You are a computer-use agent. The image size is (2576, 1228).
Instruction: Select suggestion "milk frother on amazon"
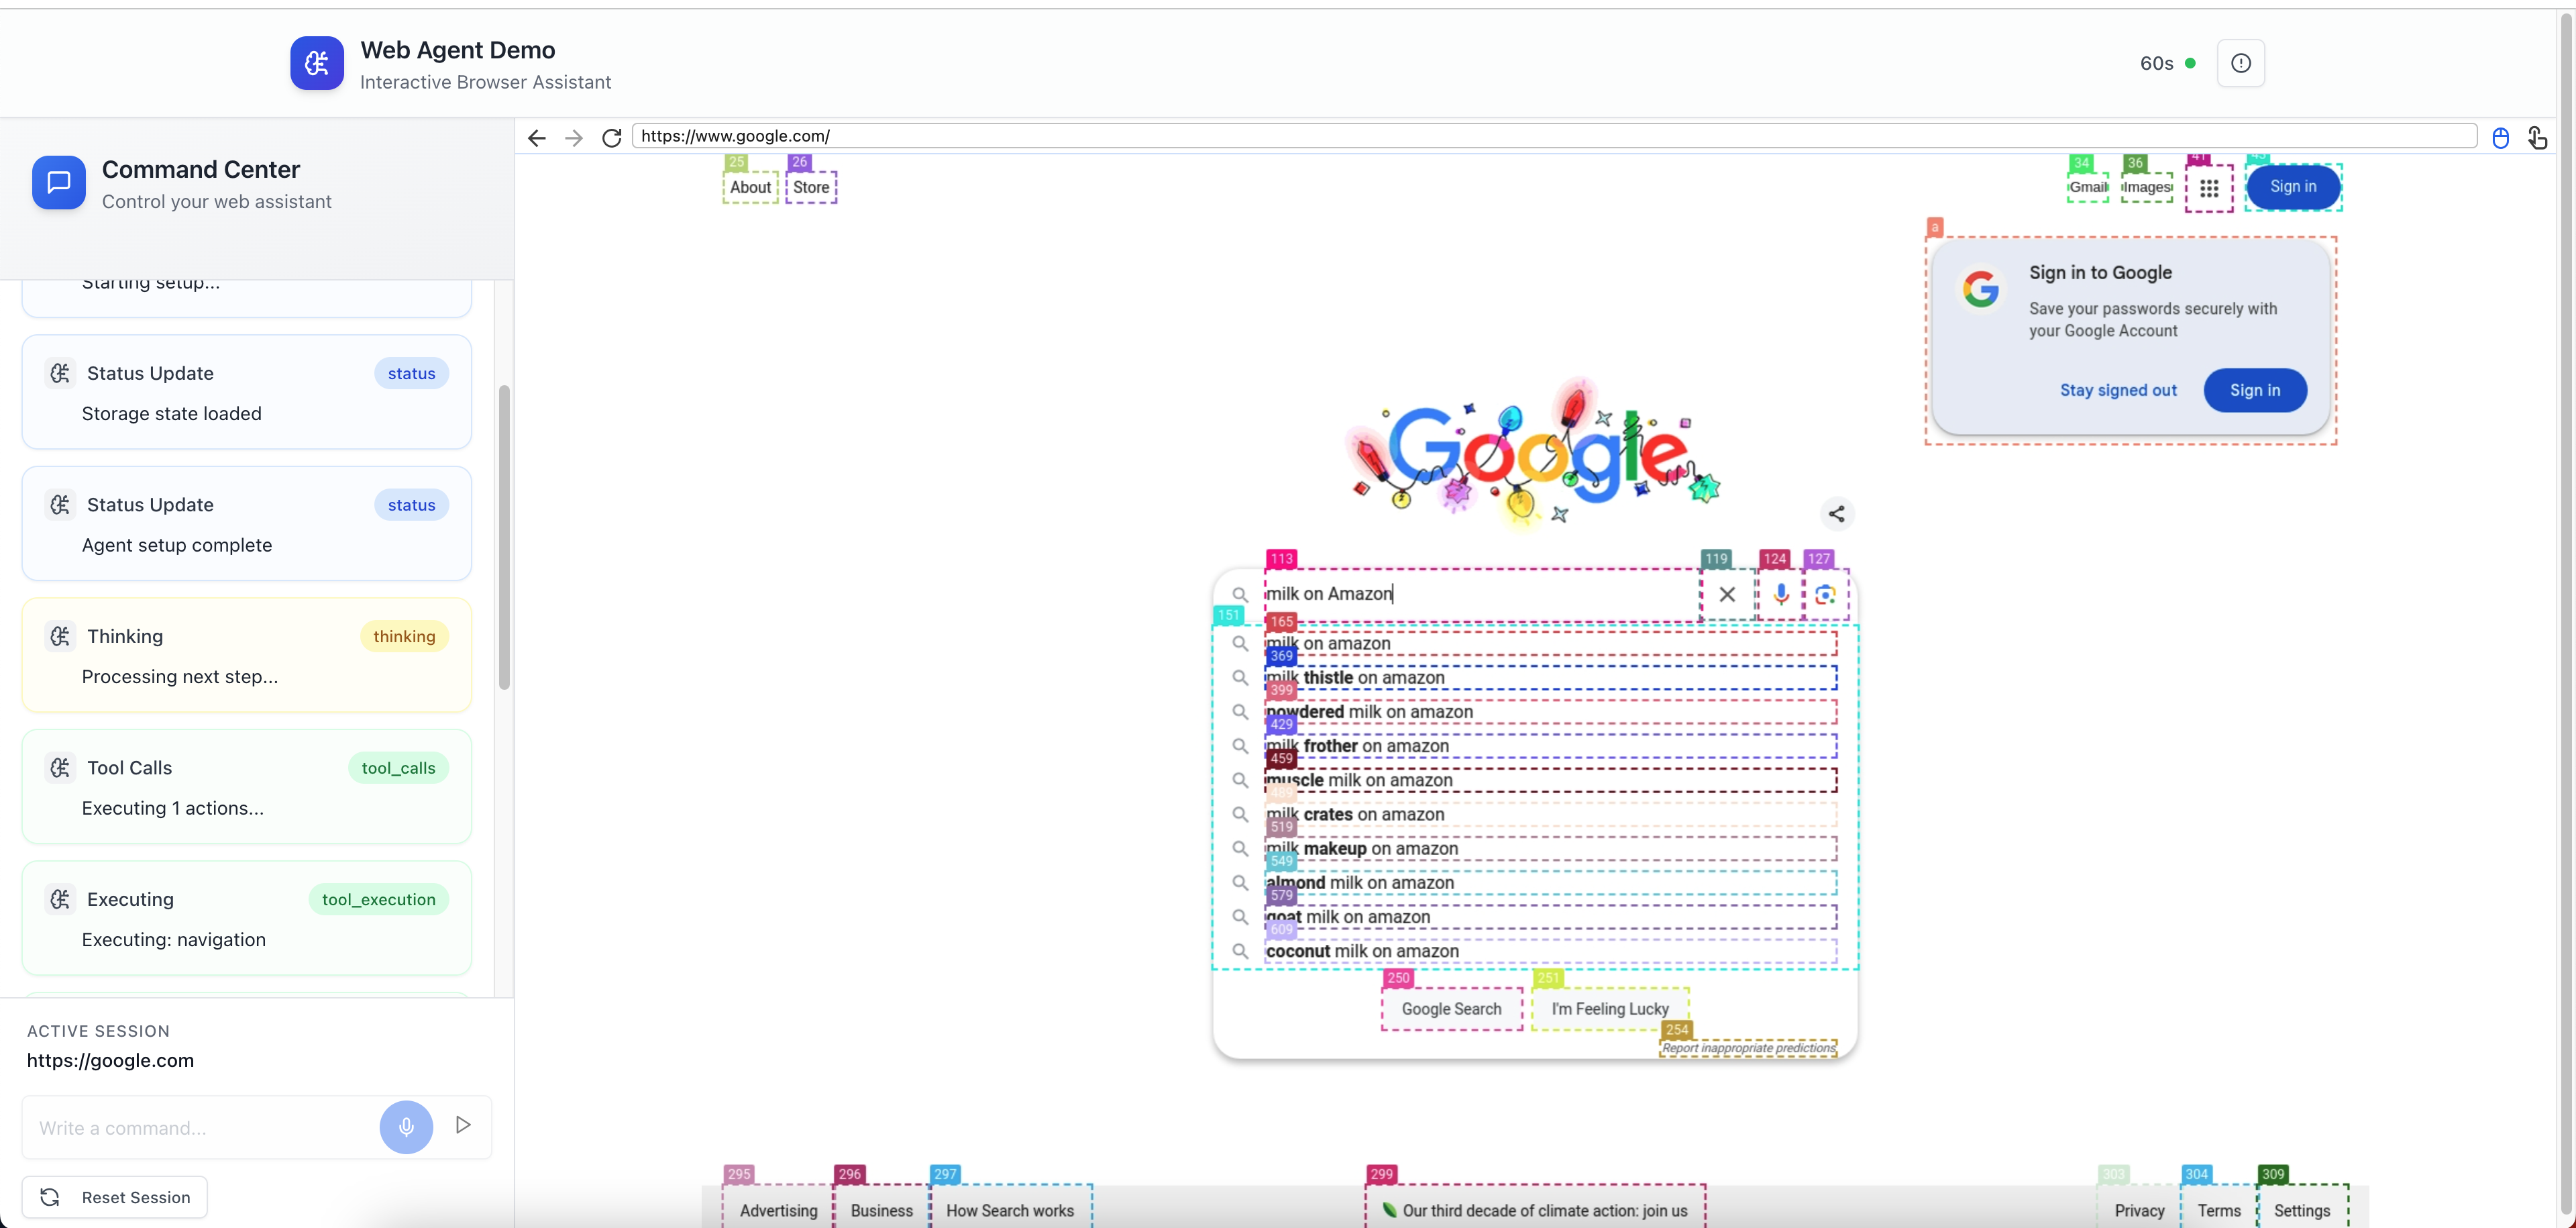click(x=1550, y=746)
